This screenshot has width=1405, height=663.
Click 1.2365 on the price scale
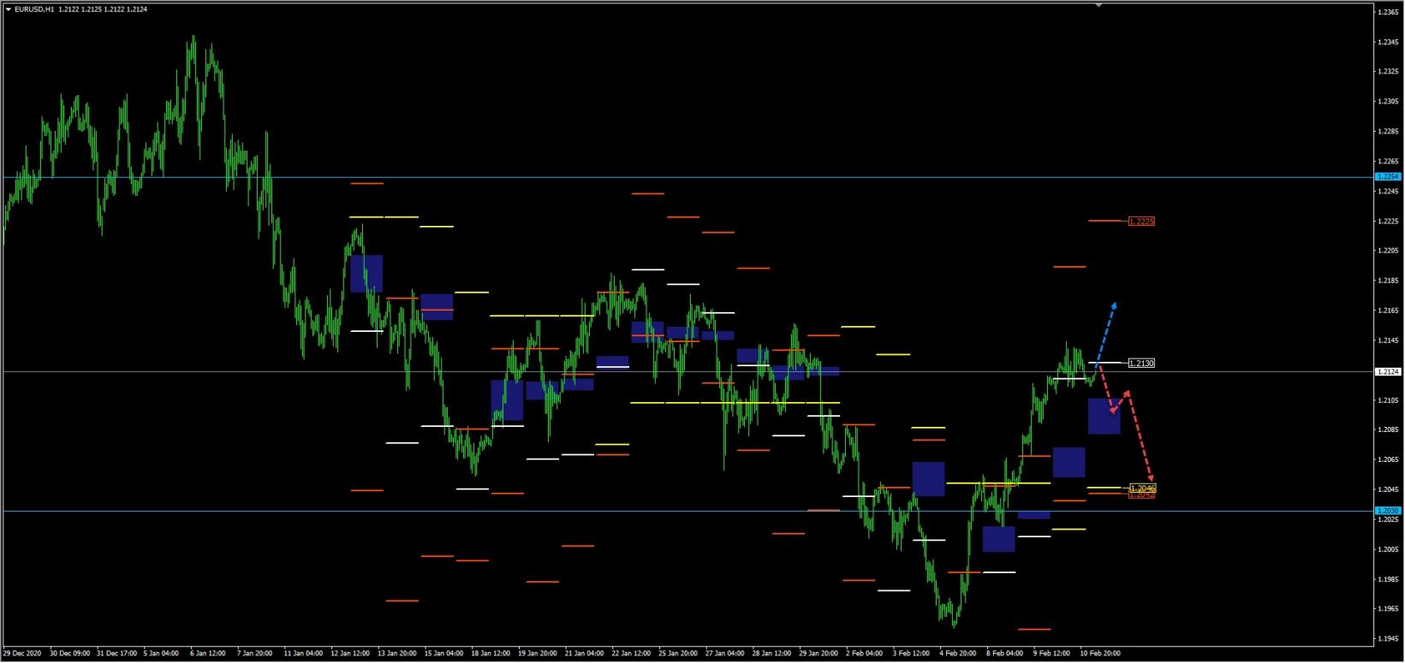[x=1388, y=12]
